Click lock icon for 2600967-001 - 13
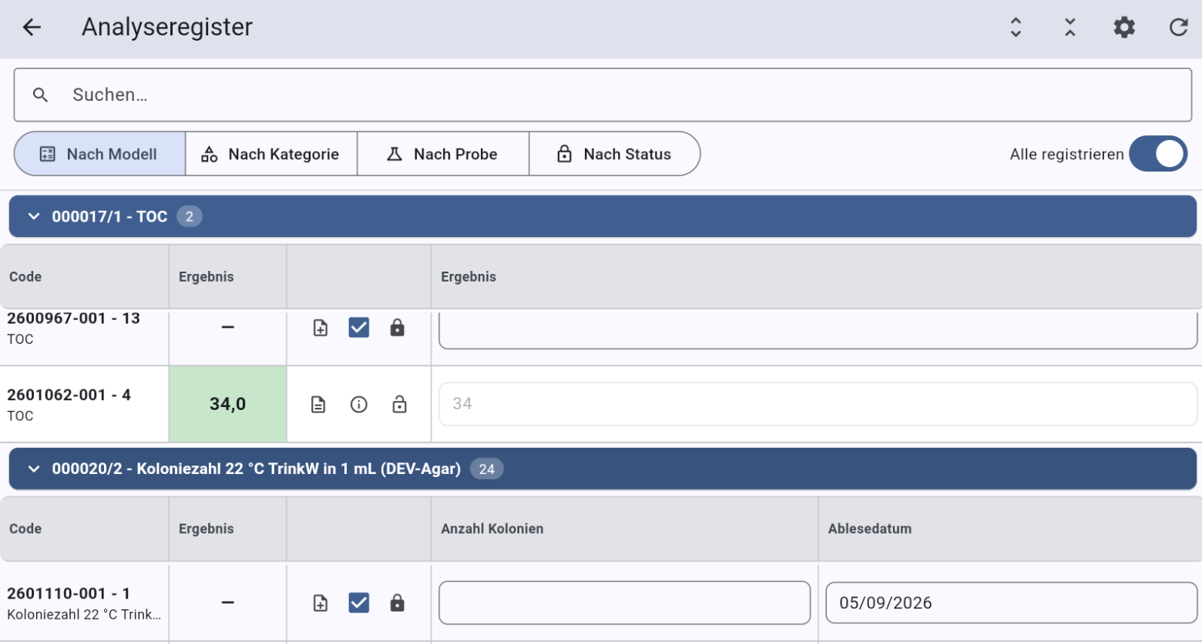The width and height of the screenshot is (1202, 644). tap(397, 328)
